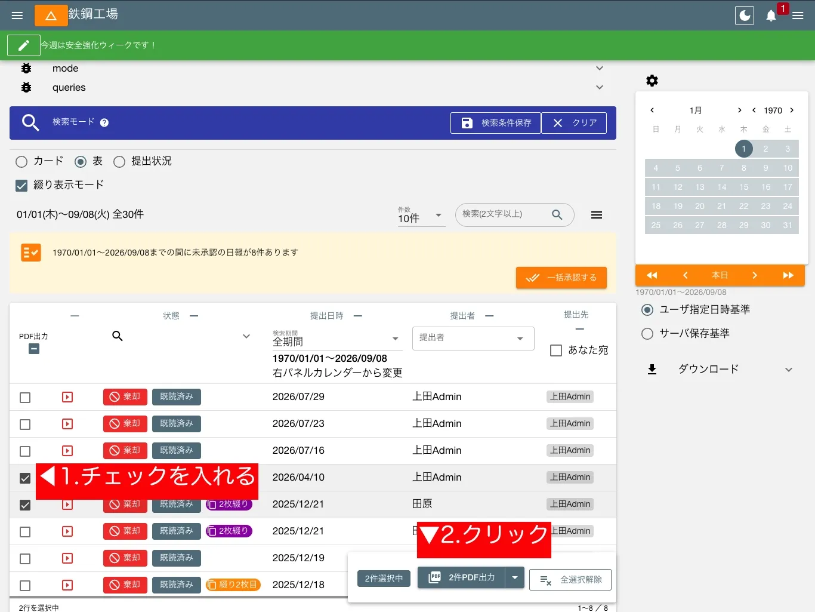815x612 pixels.
Task: Open PDF output options dropdown arrow
Action: 514,577
